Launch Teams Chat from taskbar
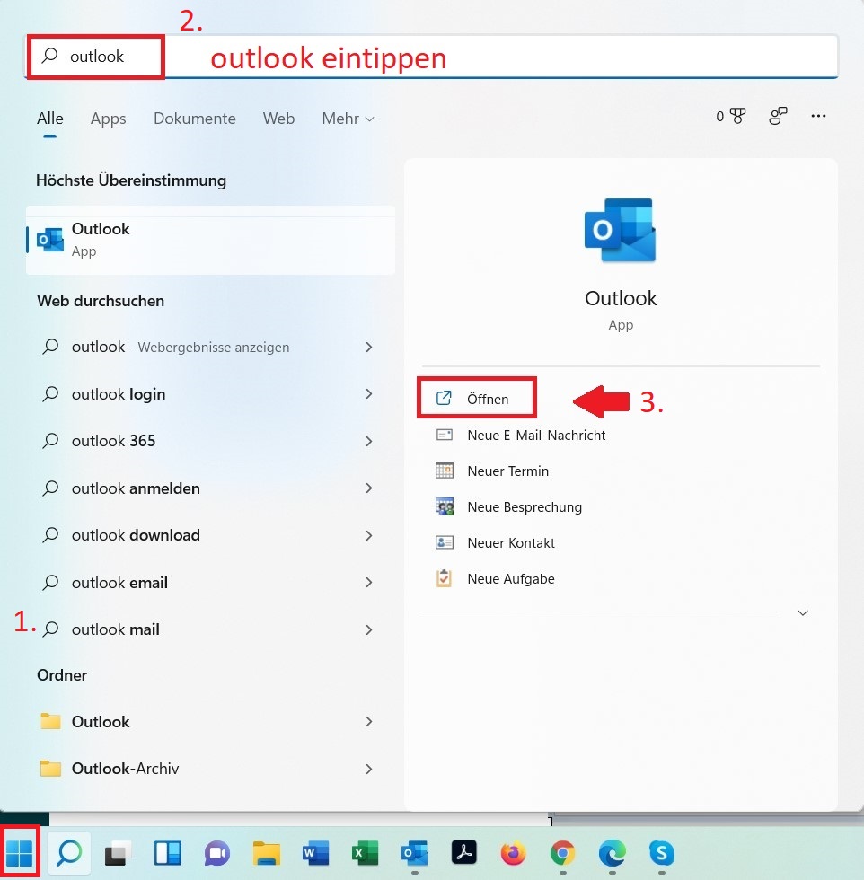This screenshot has height=880, width=864. [217, 854]
